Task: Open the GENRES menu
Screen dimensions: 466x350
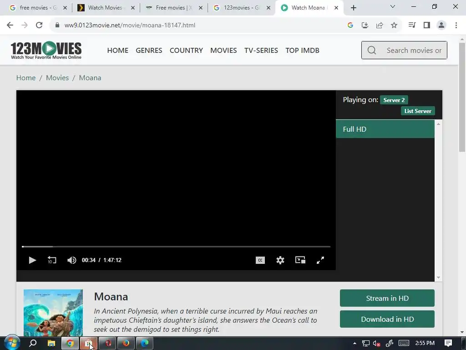Action: point(149,50)
